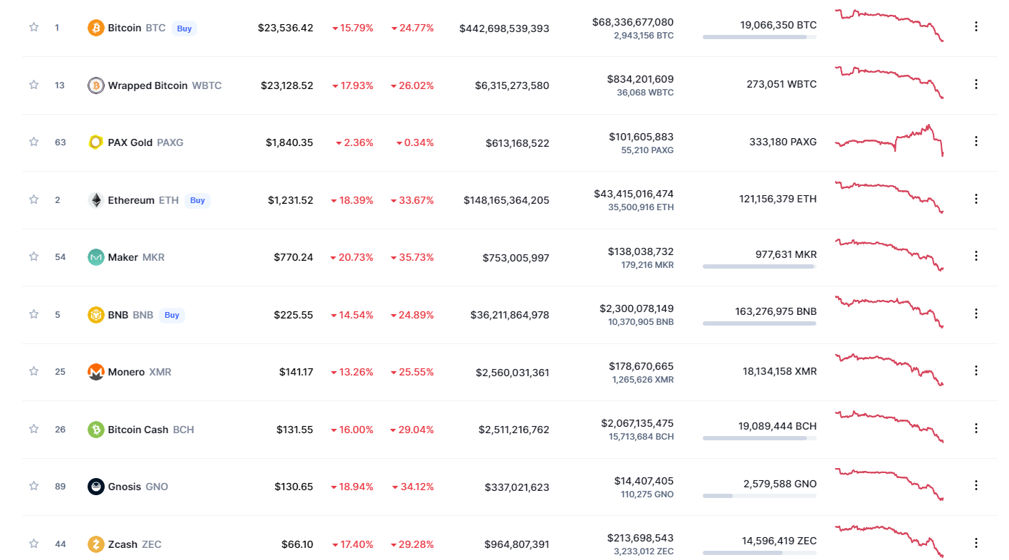Expand the three-dot menu for Zcash
1009x560 pixels.
(x=976, y=543)
